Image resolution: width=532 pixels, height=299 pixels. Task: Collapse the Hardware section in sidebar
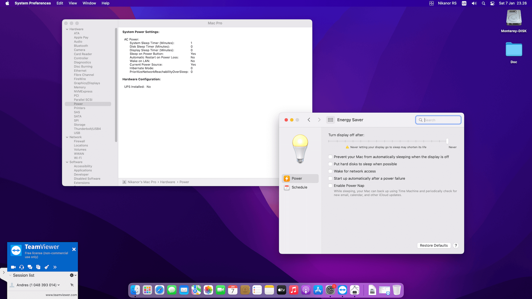click(67, 29)
